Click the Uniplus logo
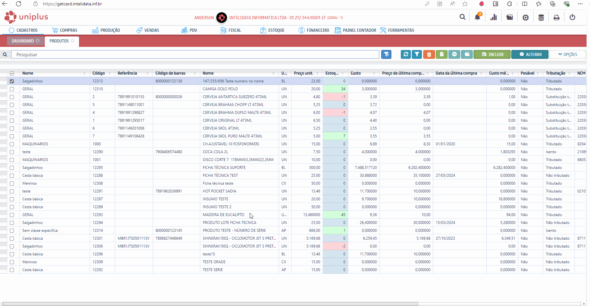 tap(26, 17)
